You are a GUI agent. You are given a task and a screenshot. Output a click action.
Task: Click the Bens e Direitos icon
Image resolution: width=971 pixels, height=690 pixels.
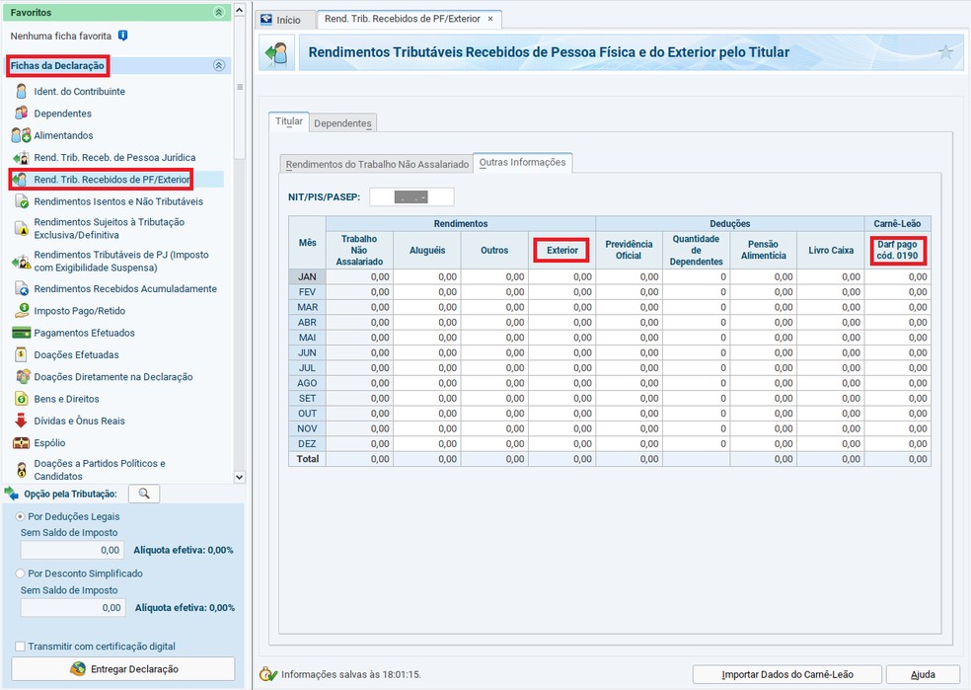21,399
